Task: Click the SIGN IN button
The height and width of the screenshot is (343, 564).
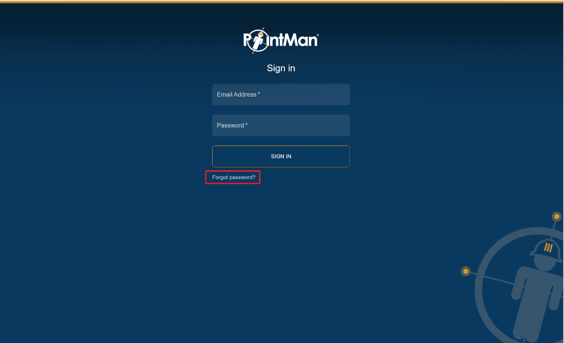Action: (x=281, y=156)
